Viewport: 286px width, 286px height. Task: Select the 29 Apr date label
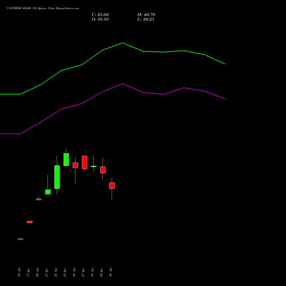coord(101,272)
